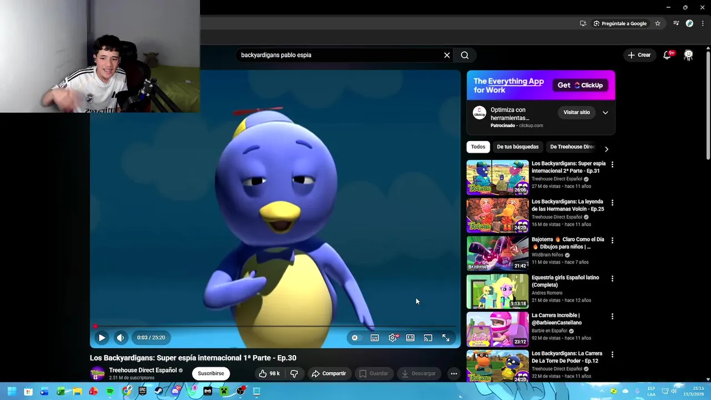Select the 'De tus búsquedas' chip
This screenshot has height=400, width=711.
click(518, 147)
